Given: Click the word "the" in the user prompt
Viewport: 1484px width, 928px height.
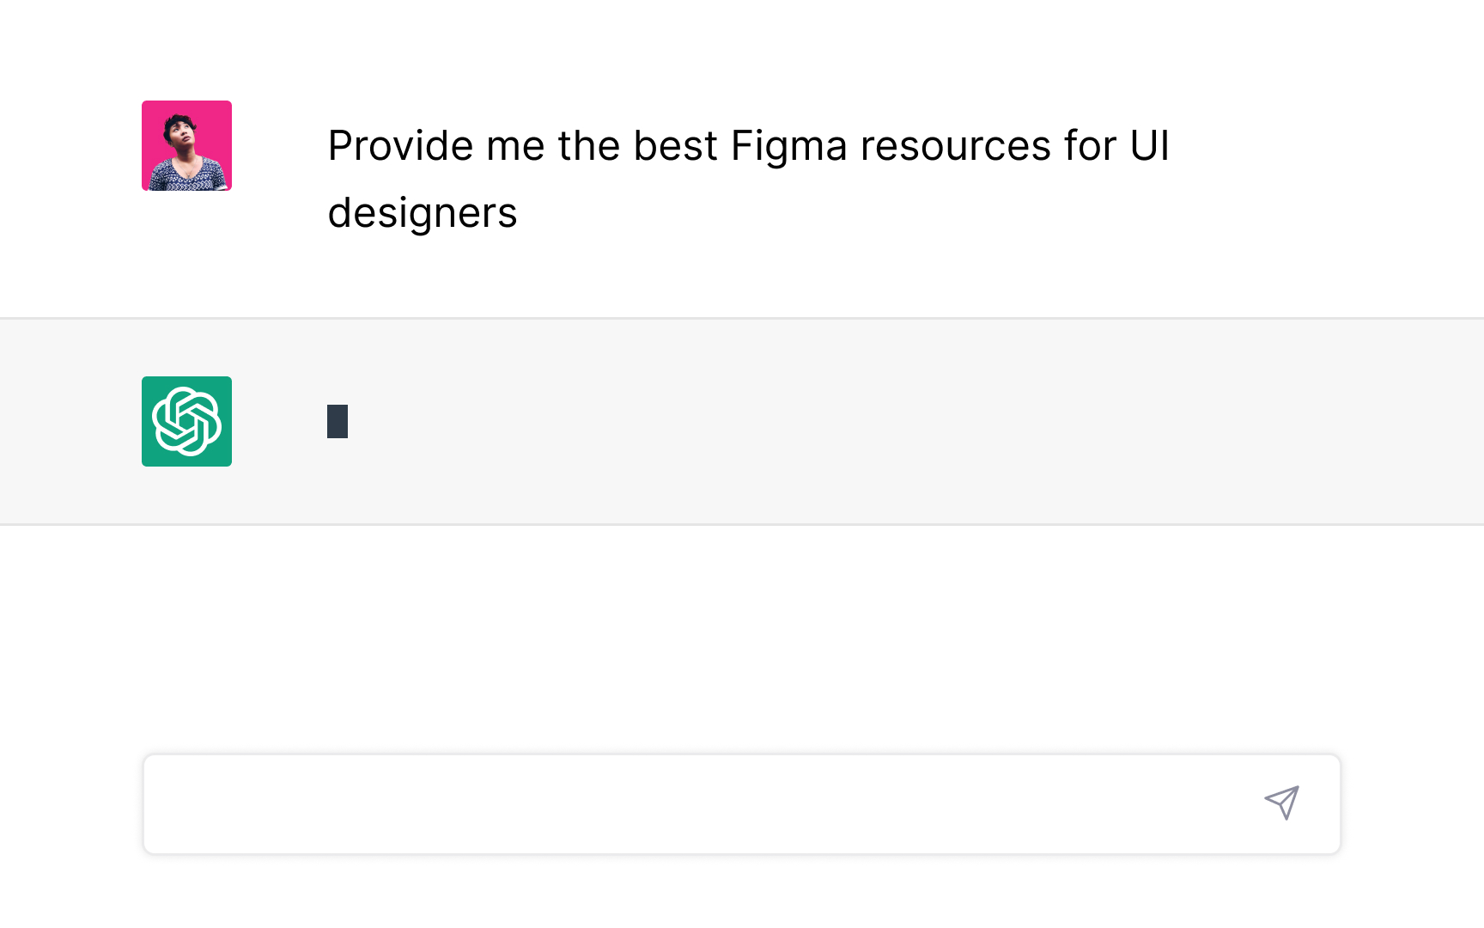Looking at the screenshot, I should click(x=588, y=146).
